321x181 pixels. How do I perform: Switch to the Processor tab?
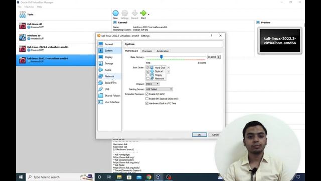(147, 51)
